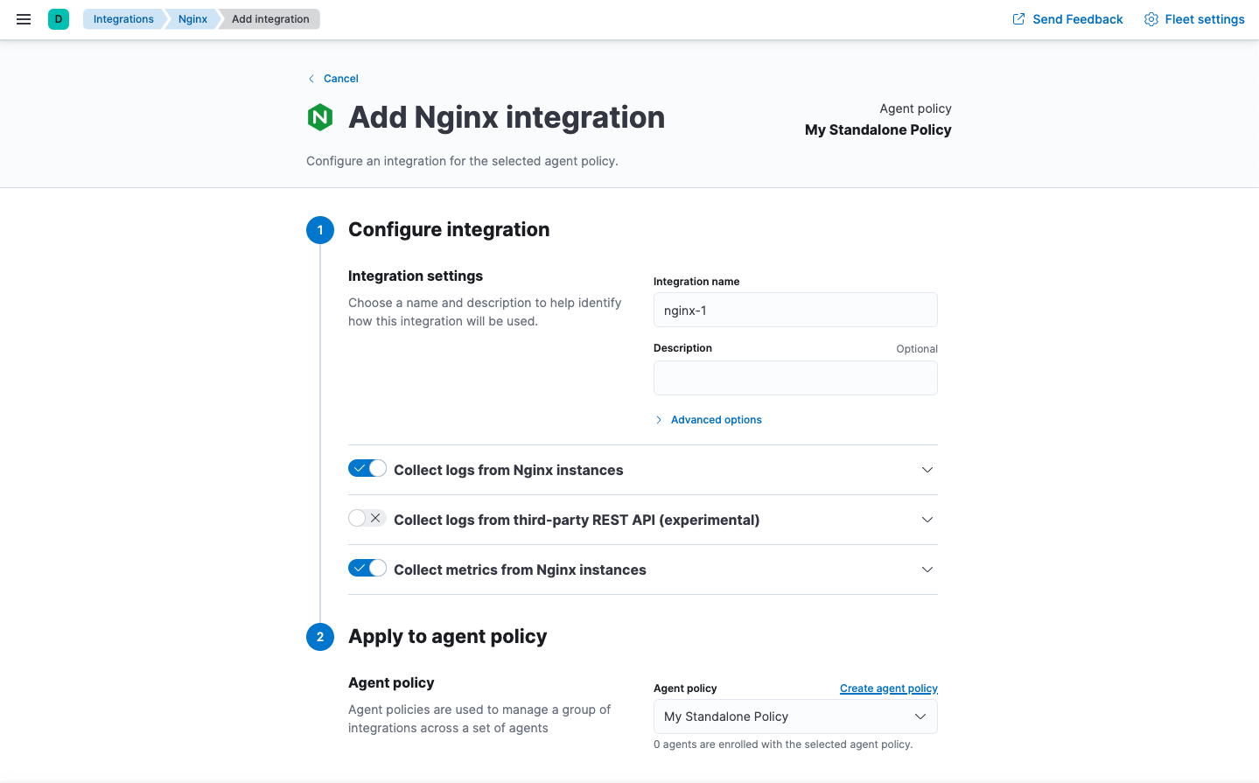Expand the Collect metrics from Nginx section

coord(927,569)
